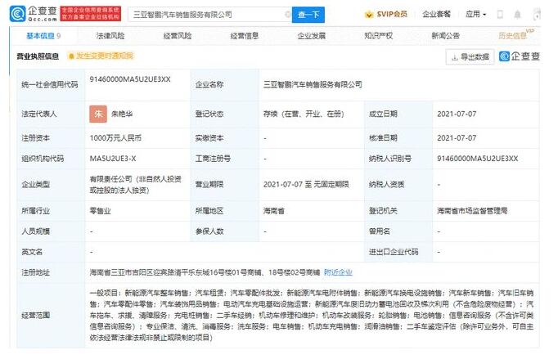The height and width of the screenshot is (359, 558).
Task: Select organization code MA5U2UE3-X
Action: click(x=113, y=159)
